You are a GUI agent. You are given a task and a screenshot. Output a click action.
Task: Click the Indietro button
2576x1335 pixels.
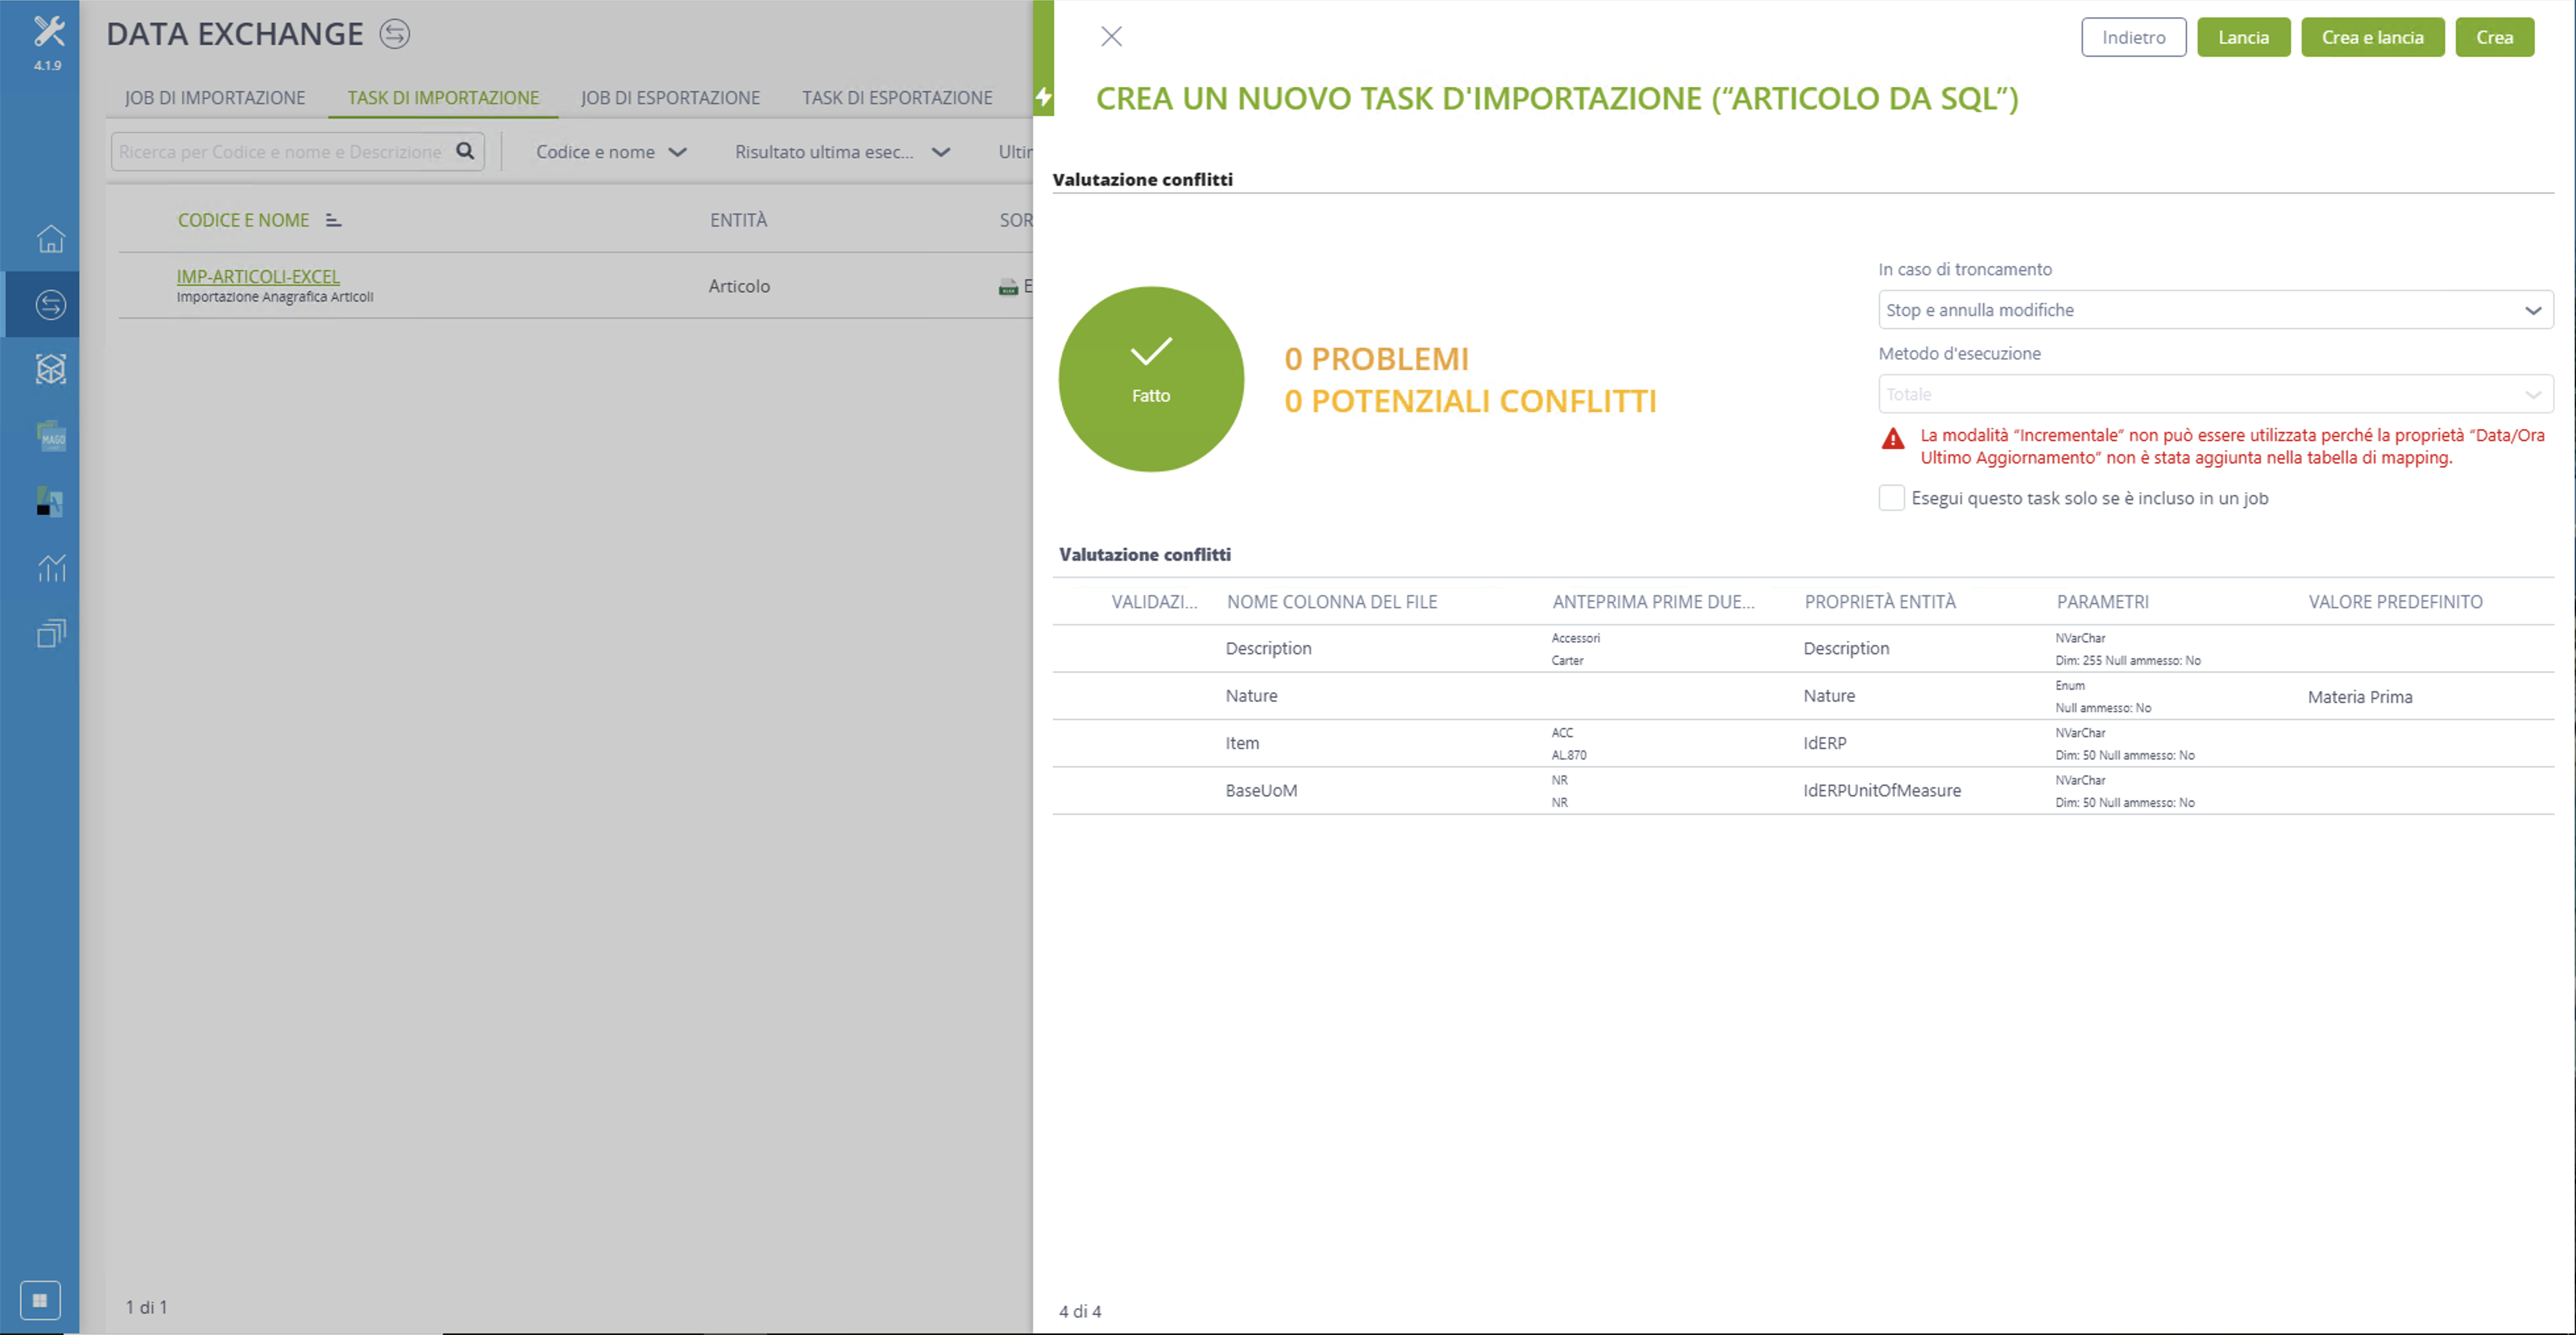point(2133,37)
